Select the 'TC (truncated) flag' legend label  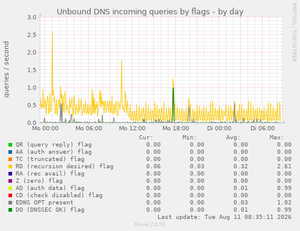[50, 159]
